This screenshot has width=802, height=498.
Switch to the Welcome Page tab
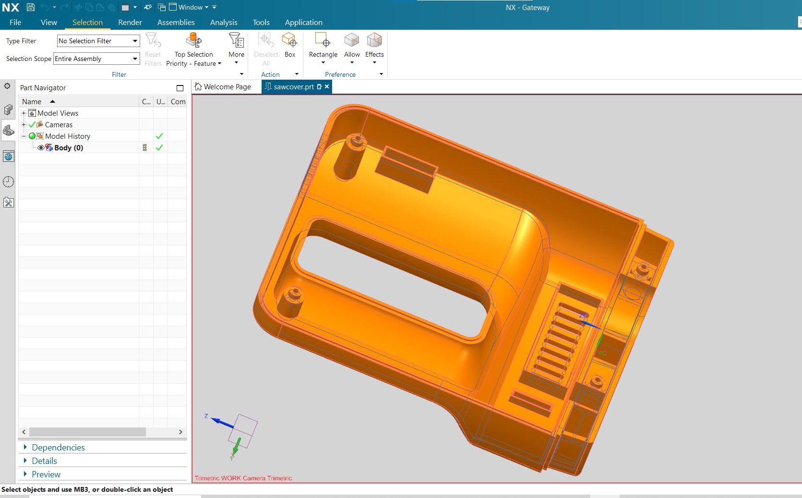[x=223, y=86]
